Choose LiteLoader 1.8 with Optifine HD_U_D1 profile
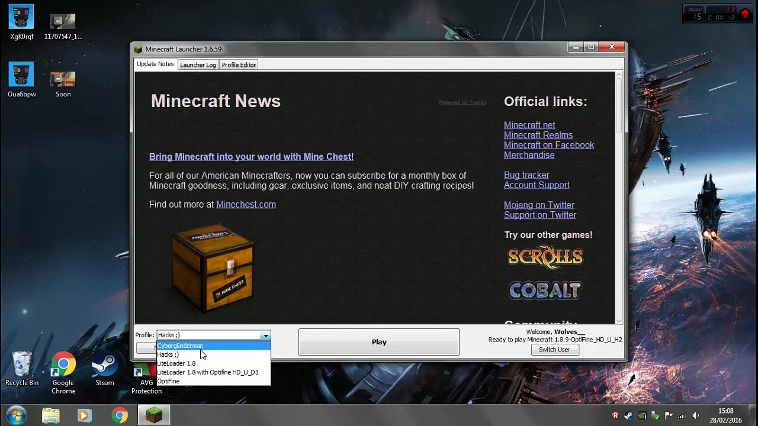The width and height of the screenshot is (758, 426). click(213, 372)
